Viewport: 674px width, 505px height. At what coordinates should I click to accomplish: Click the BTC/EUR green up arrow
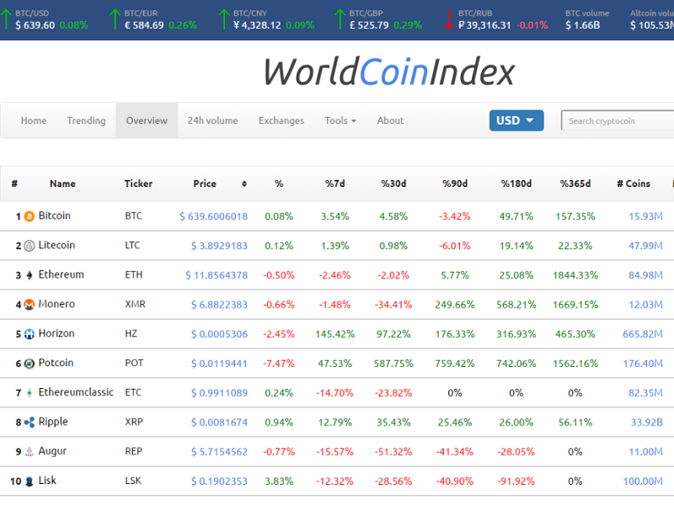pyautogui.click(x=115, y=19)
